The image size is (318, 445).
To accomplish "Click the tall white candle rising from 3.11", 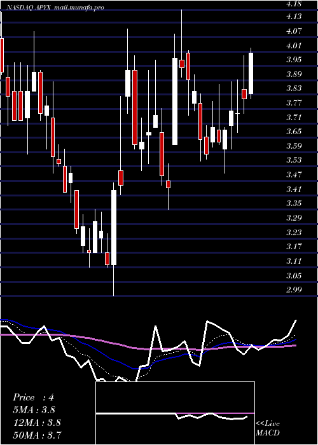I will pyautogui.click(x=114, y=228).
